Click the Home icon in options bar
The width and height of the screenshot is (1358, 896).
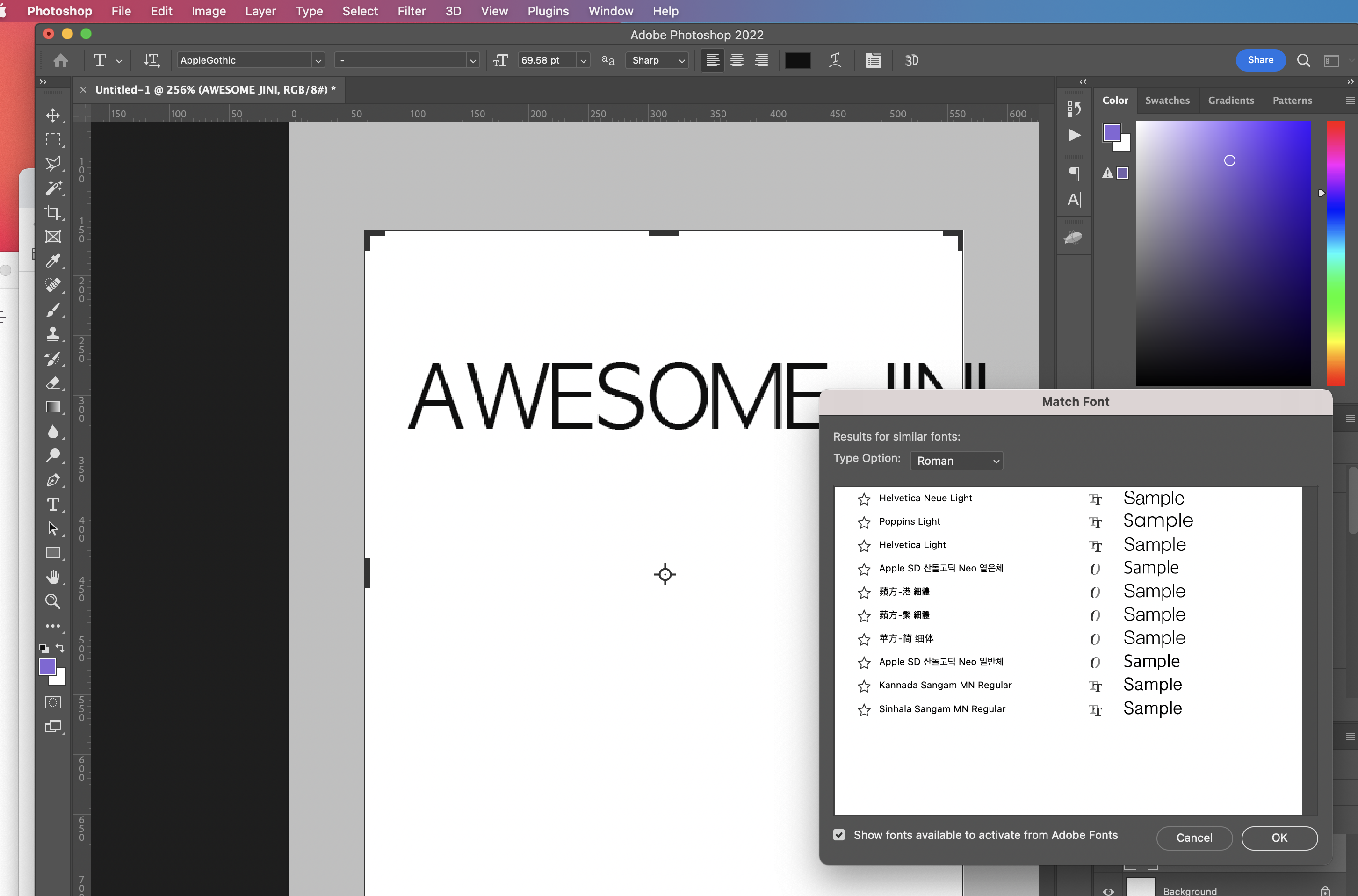tap(61, 61)
